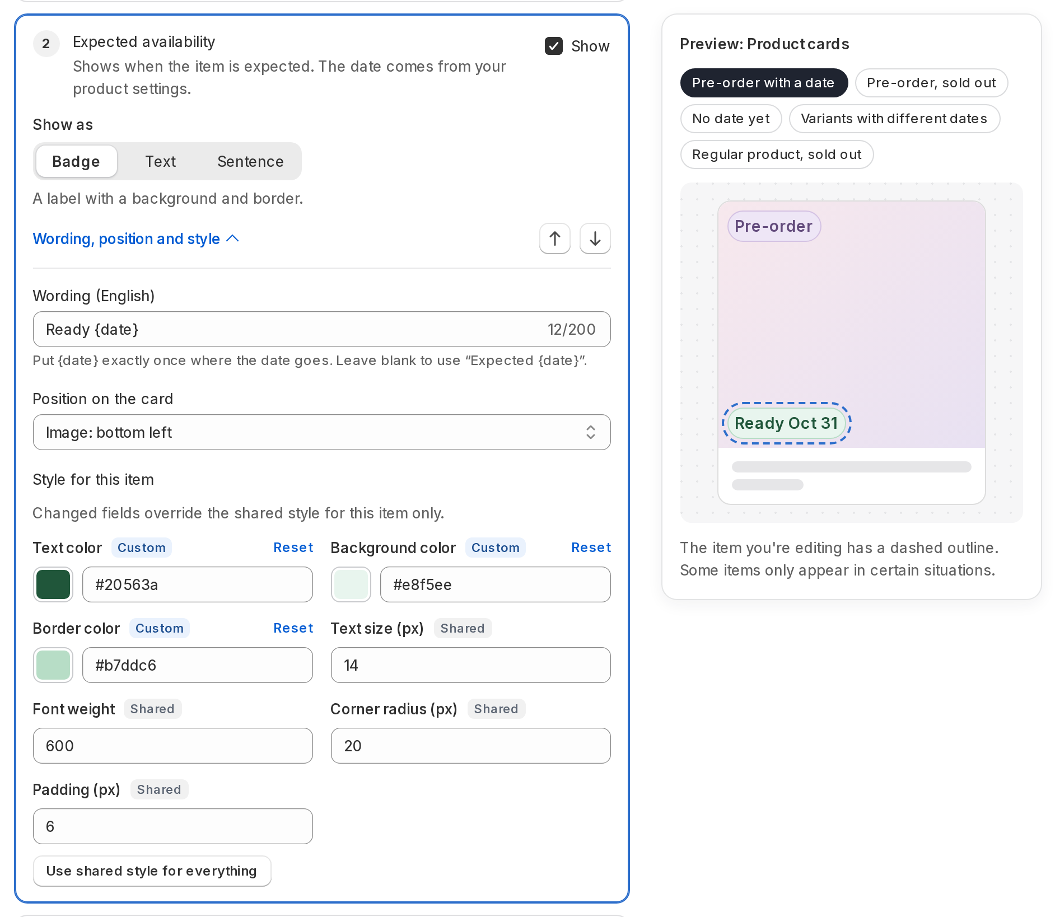The height and width of the screenshot is (917, 1055).
Task: Toggle the Show checkbox
Action: [x=554, y=46]
